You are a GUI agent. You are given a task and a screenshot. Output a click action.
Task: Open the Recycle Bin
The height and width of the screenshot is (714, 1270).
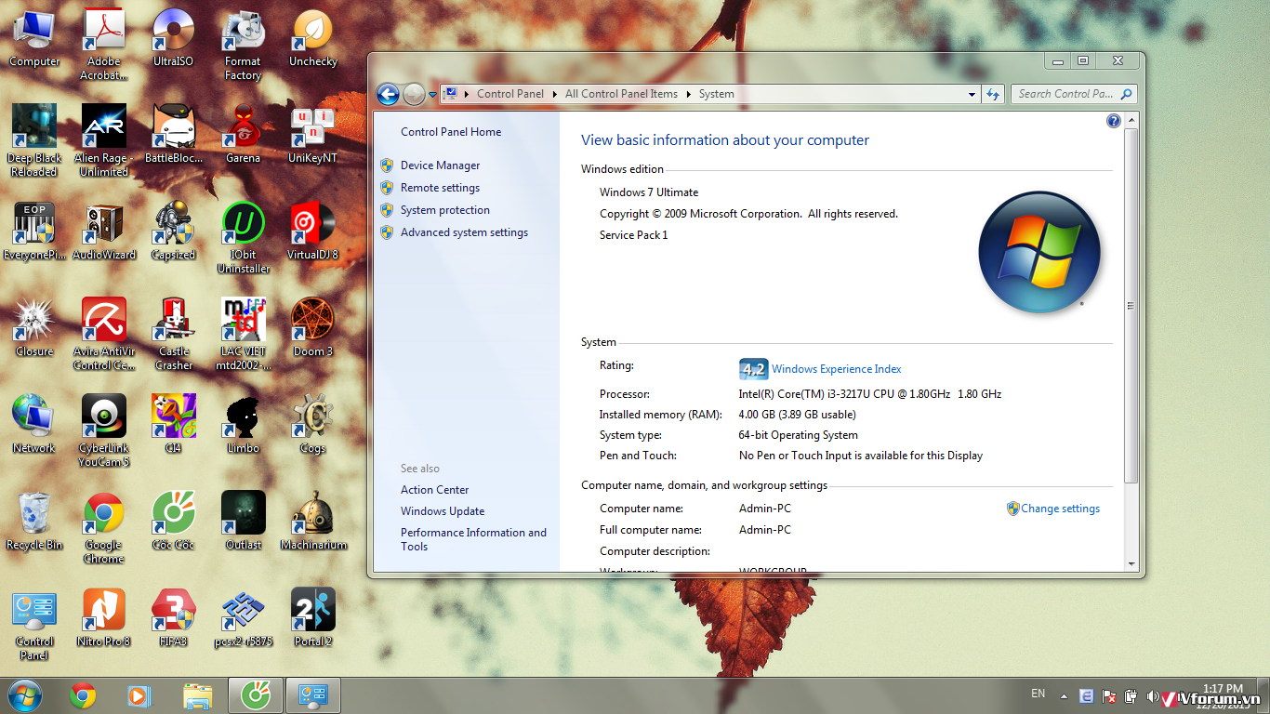coord(34,521)
